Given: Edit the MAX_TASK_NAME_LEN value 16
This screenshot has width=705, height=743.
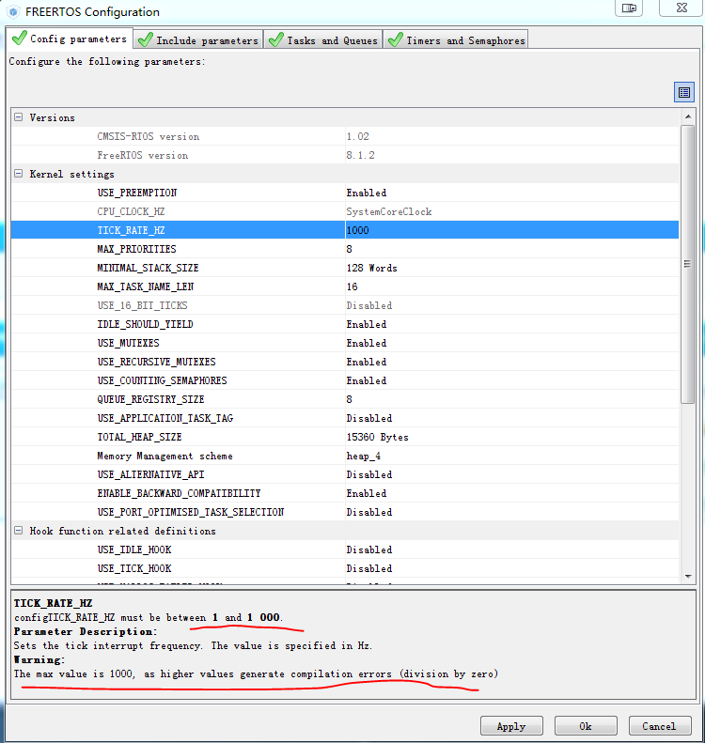Looking at the screenshot, I should tap(512, 286).
